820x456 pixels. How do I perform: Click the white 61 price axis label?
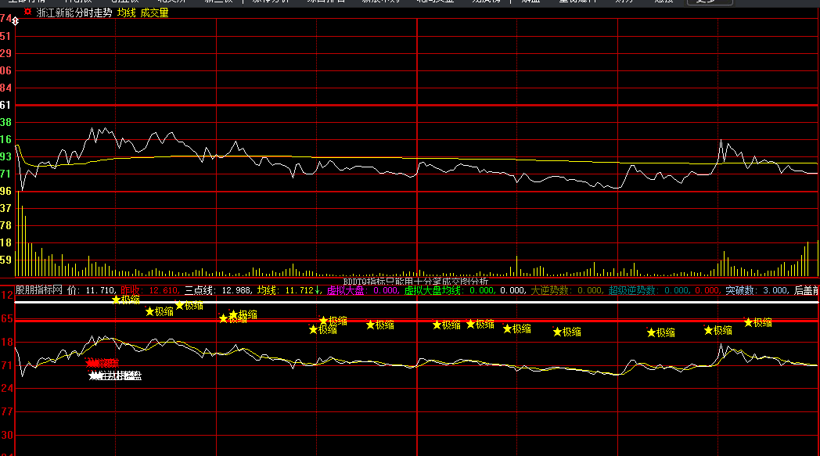[5, 105]
